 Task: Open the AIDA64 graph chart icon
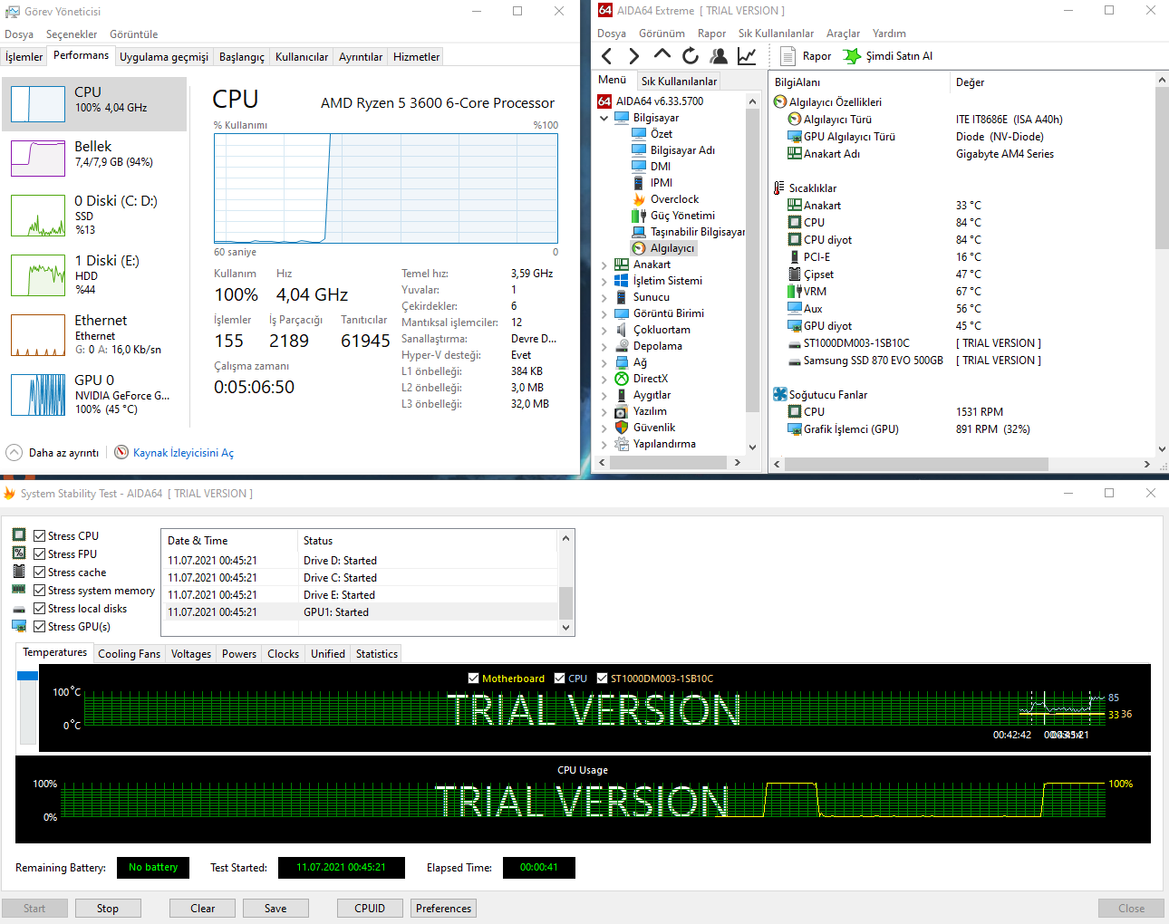[x=747, y=56]
